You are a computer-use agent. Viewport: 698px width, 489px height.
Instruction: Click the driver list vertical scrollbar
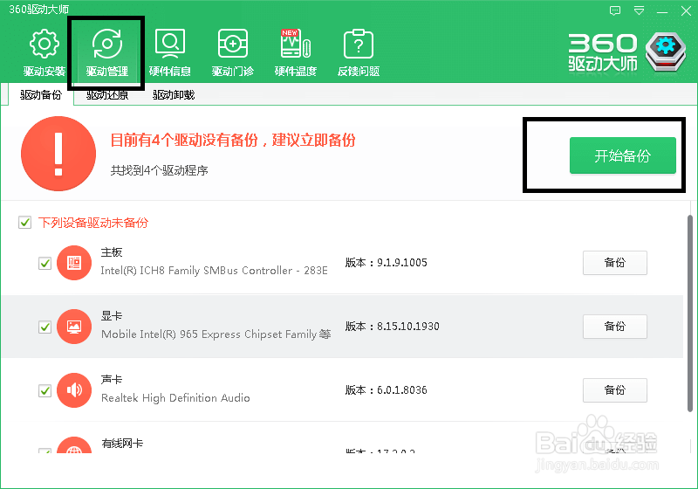(690, 313)
